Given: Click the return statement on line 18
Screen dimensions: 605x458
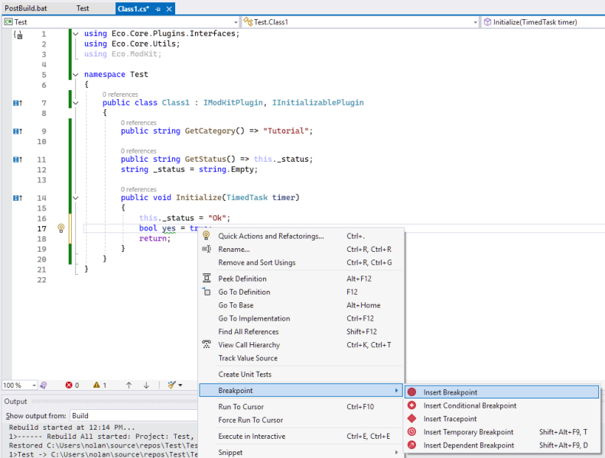Looking at the screenshot, I should click(x=155, y=239).
